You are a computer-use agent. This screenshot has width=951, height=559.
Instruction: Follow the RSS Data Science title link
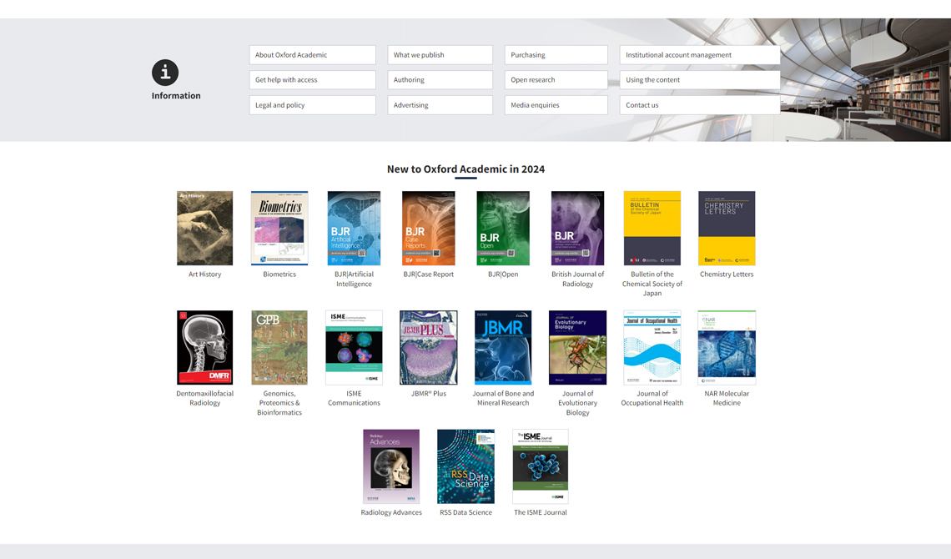pyautogui.click(x=465, y=512)
